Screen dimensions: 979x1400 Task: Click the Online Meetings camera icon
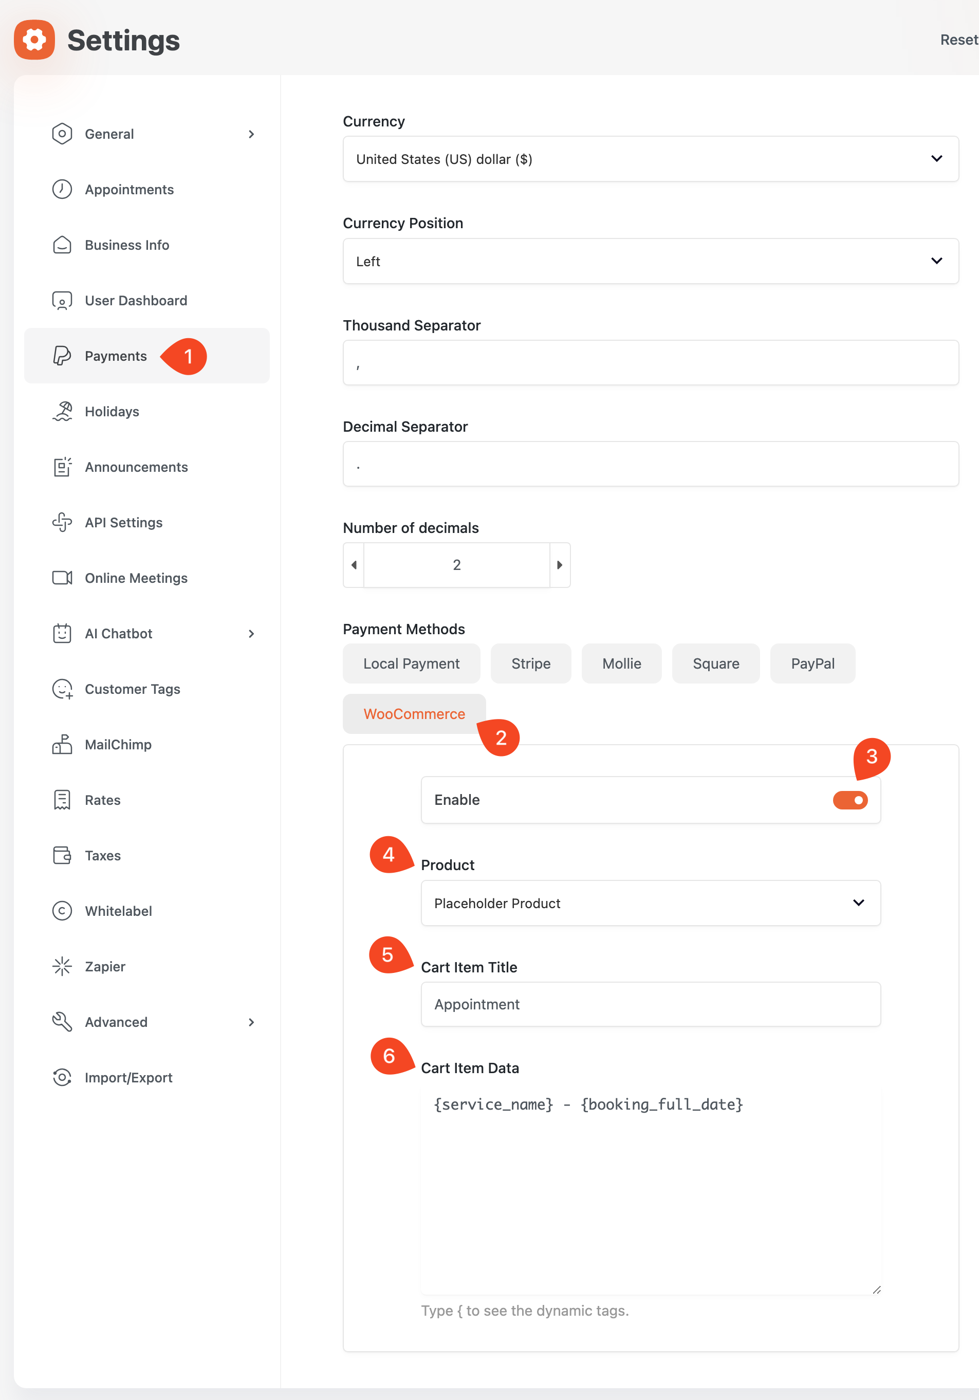point(62,578)
